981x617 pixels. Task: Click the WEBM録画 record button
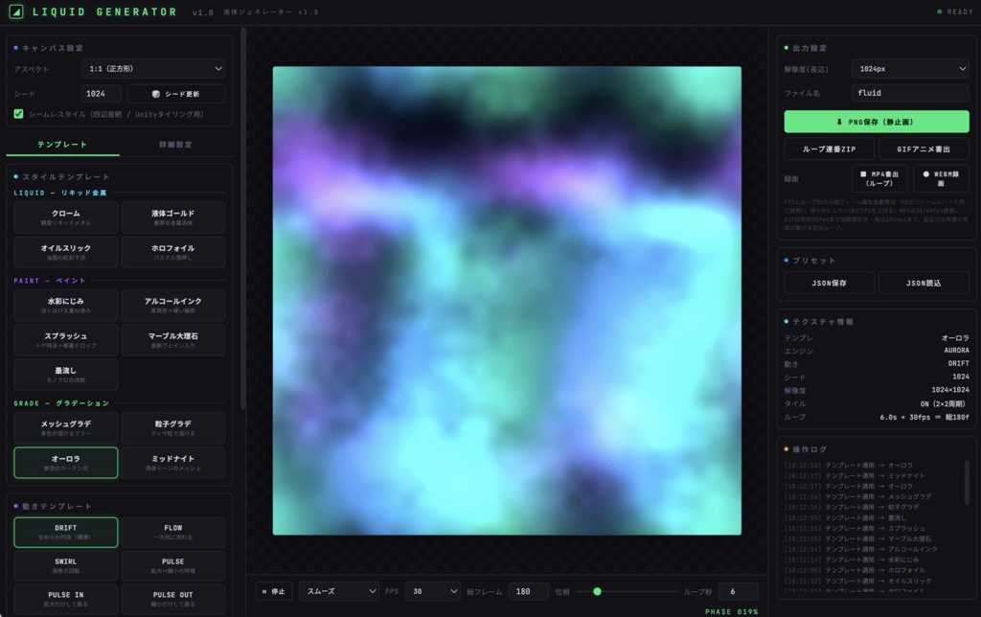941,179
